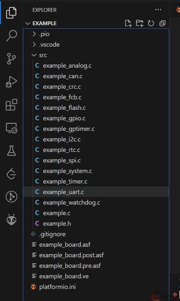Viewport: 180px width, 301px height.
Task: Open the Search view in activity bar
Action: pyautogui.click(x=11, y=35)
